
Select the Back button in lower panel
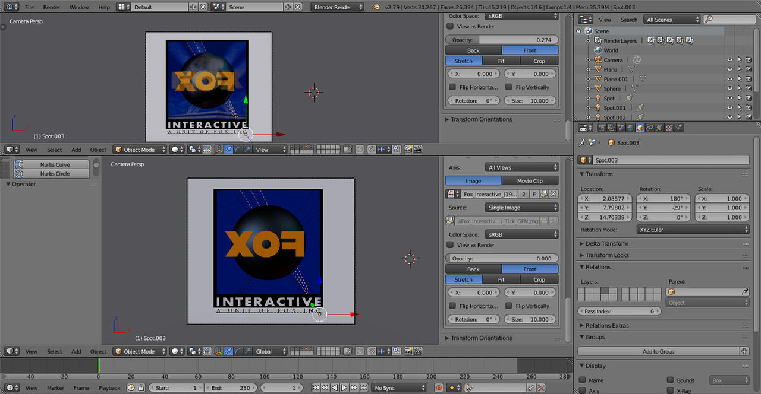coord(473,269)
